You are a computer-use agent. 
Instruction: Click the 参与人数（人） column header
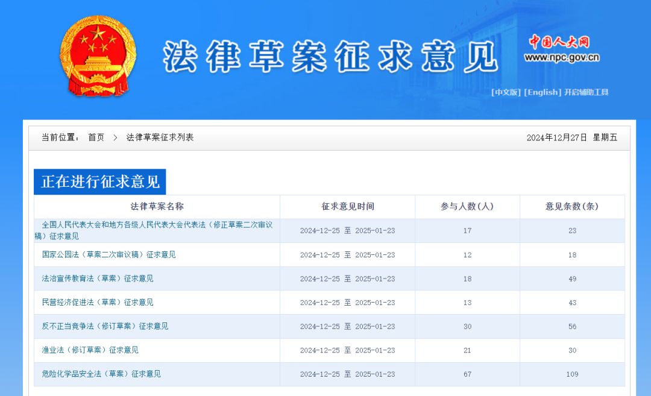[x=467, y=207]
